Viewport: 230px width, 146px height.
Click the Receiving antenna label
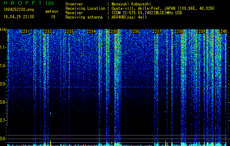pos(84,17)
